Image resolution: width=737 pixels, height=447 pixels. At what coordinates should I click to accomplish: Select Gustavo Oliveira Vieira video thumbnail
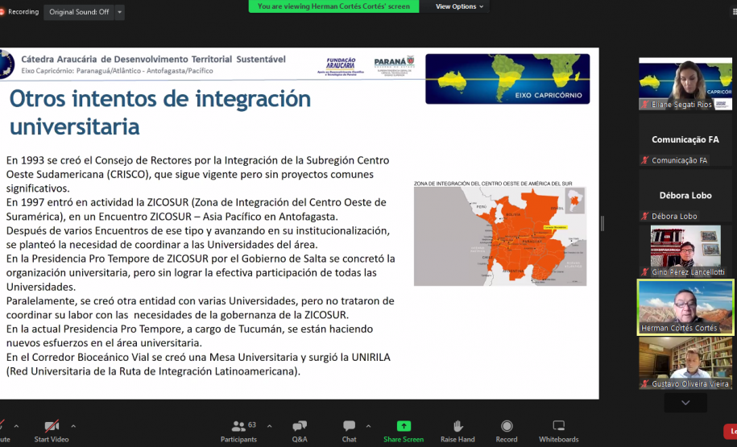click(x=685, y=362)
